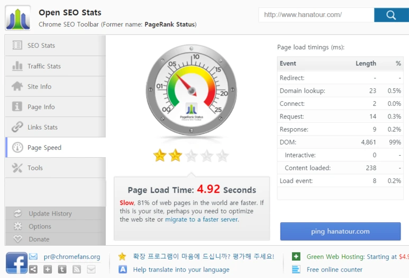Click the Facebook icon
Screen dimensions: 409x278
tap(16, 263)
